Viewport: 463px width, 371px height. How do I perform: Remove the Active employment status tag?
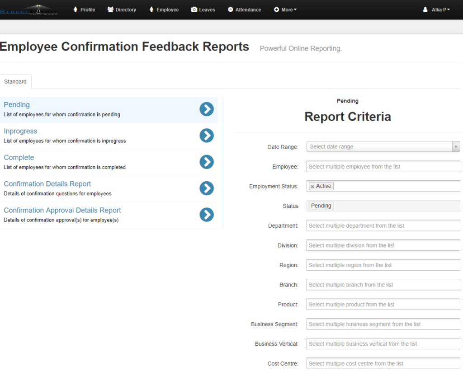312,186
